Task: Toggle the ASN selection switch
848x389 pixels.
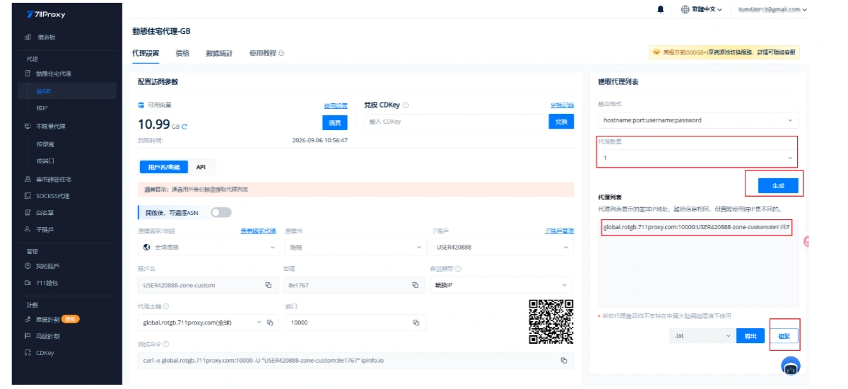Action: tap(220, 212)
